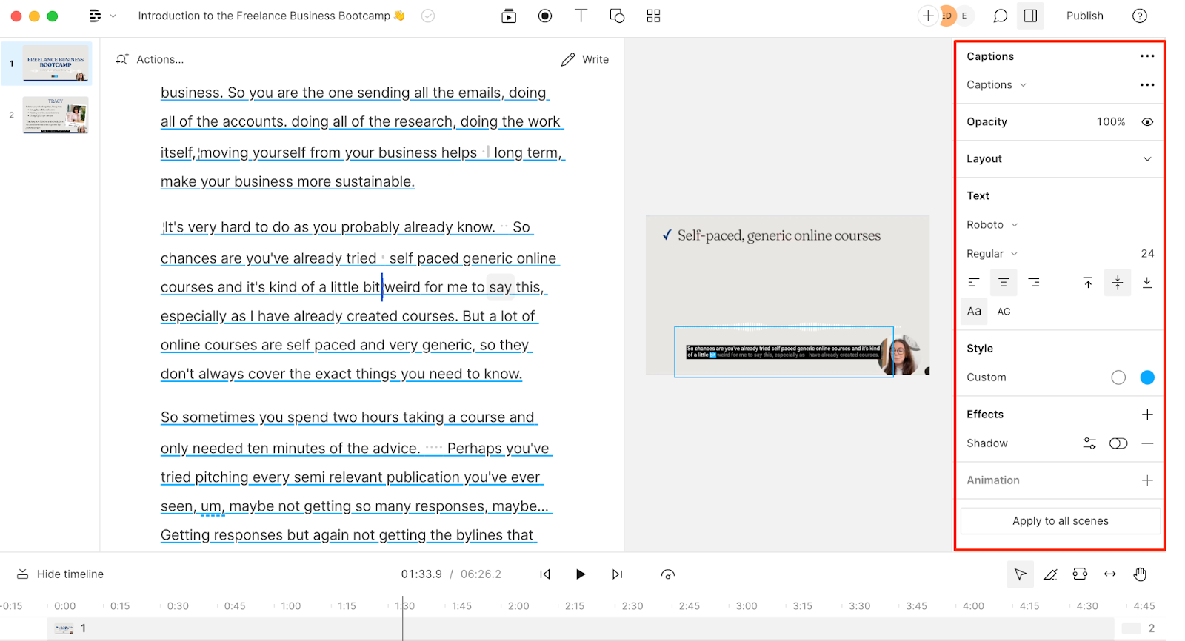Align caption text right

pos(1034,283)
